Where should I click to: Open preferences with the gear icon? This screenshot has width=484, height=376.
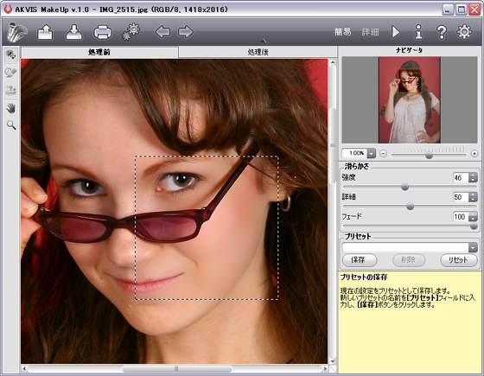click(x=464, y=32)
